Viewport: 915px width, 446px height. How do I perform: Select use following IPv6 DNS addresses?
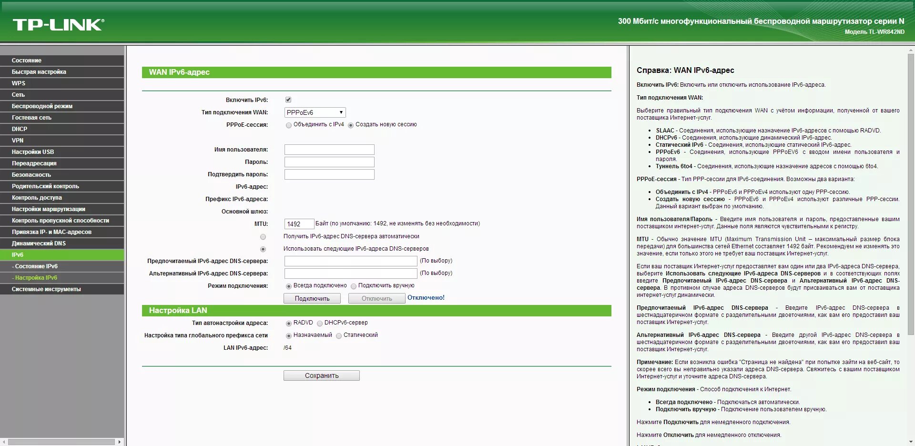[x=263, y=249]
